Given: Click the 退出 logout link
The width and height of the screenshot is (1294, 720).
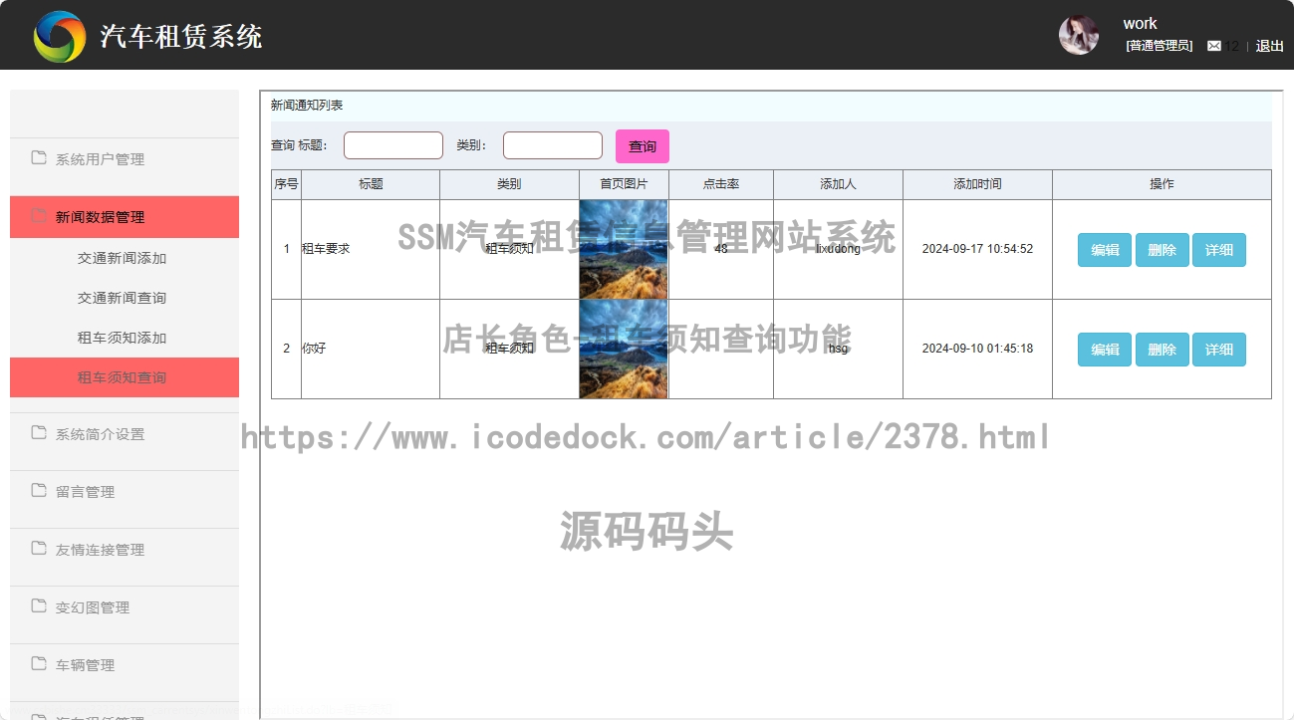Looking at the screenshot, I should (1269, 46).
